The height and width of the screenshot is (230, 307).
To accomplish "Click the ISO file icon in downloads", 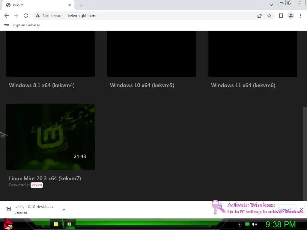I will pos(8,209).
